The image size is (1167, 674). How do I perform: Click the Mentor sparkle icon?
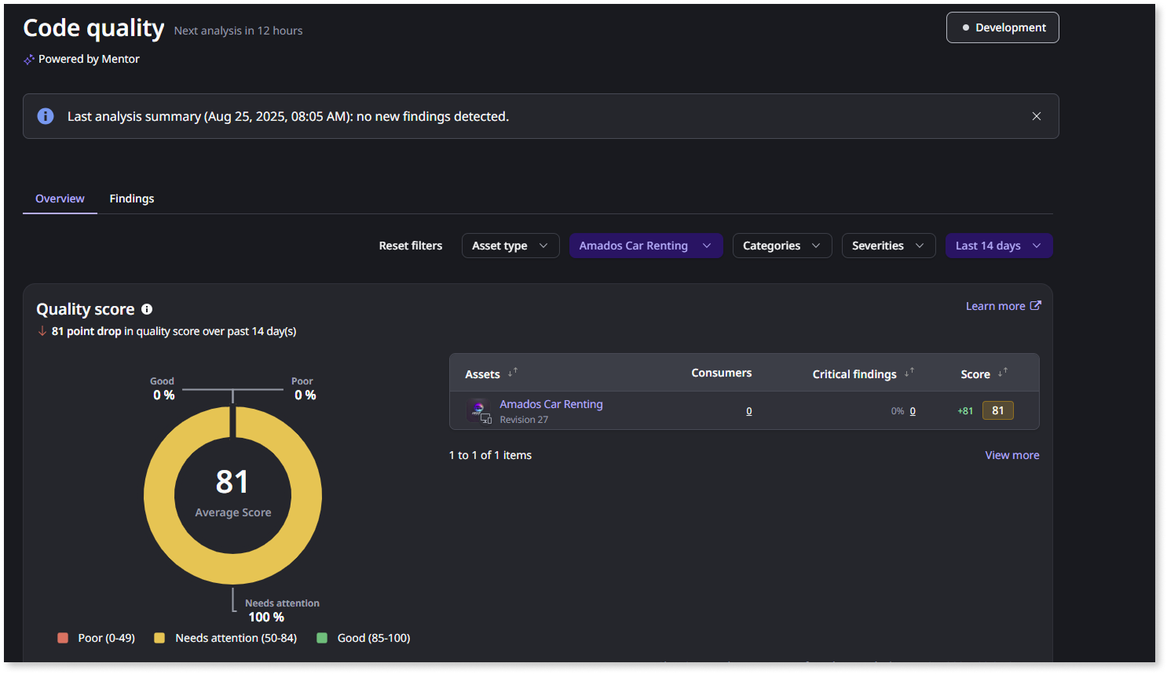coord(29,60)
